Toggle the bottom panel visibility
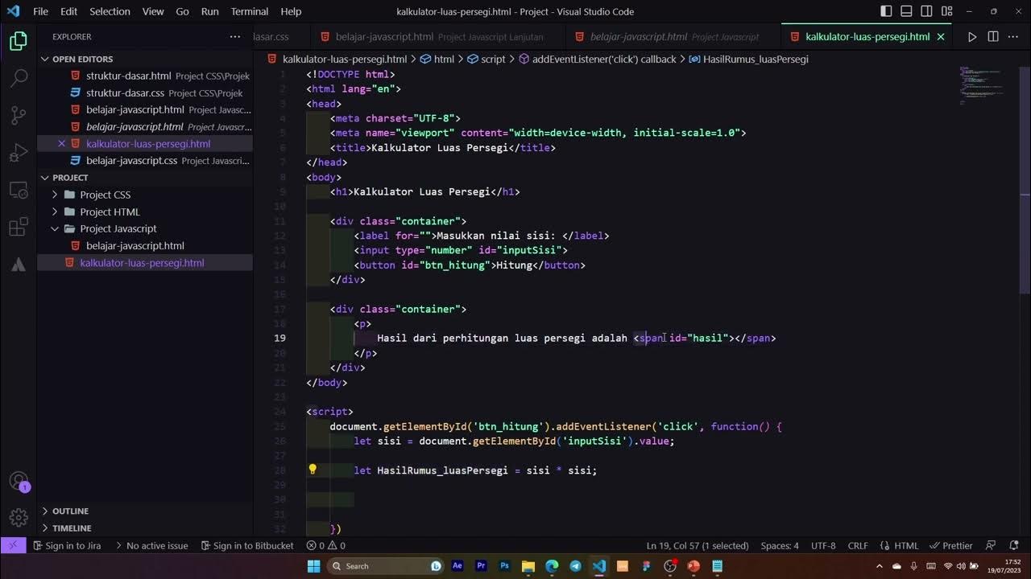Screen dimensions: 1031x579 [x=907, y=11]
